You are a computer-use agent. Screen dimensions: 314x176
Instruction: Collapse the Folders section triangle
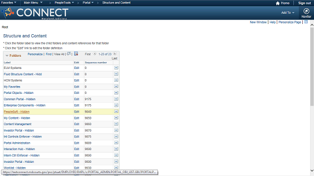point(7,56)
